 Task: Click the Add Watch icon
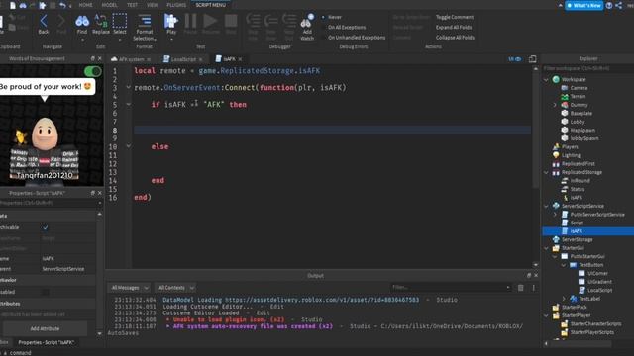(x=307, y=27)
